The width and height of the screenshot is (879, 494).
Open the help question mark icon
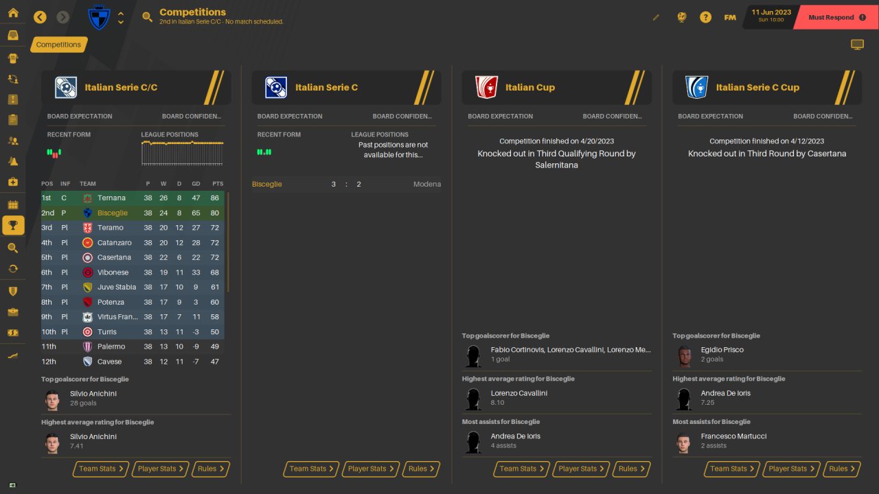pos(706,17)
